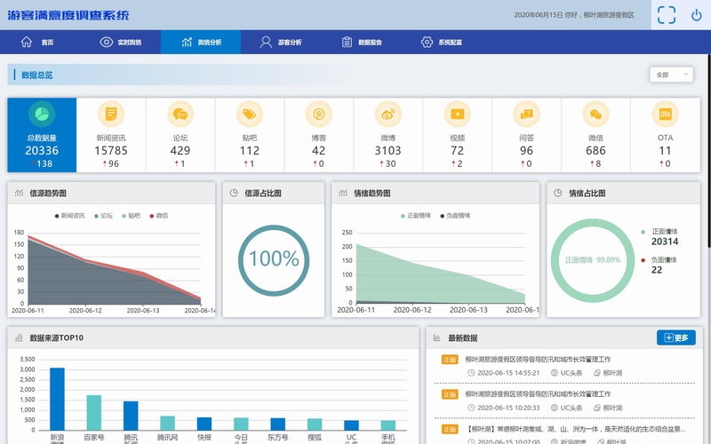Click the 论坛 forum chat icon
711x444 pixels.
180,114
